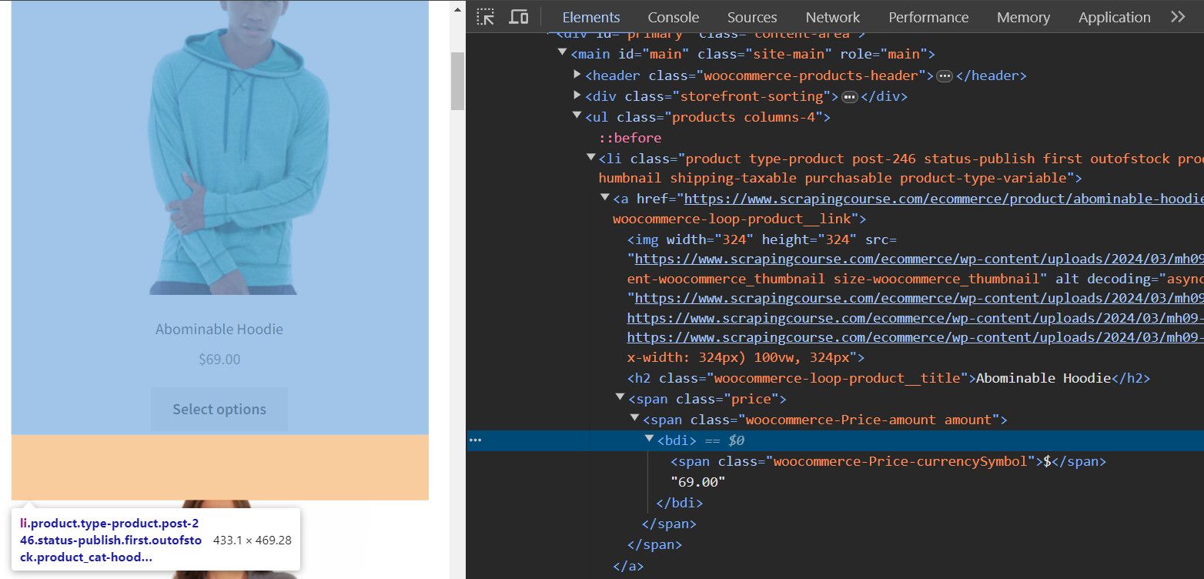Select the ::before pseudo-element row
This screenshot has height=579, width=1204.
630,138
